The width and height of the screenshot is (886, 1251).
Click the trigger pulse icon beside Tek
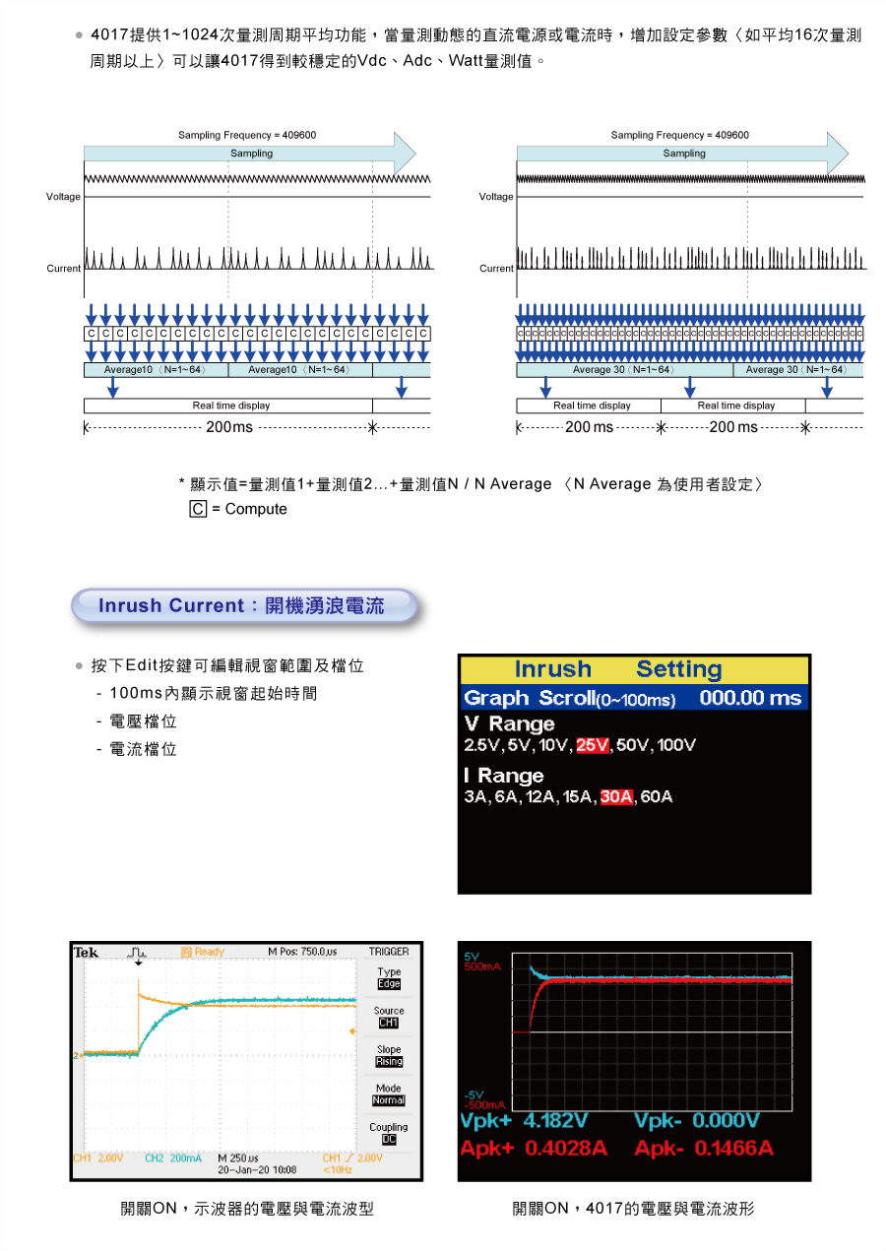coord(138,953)
